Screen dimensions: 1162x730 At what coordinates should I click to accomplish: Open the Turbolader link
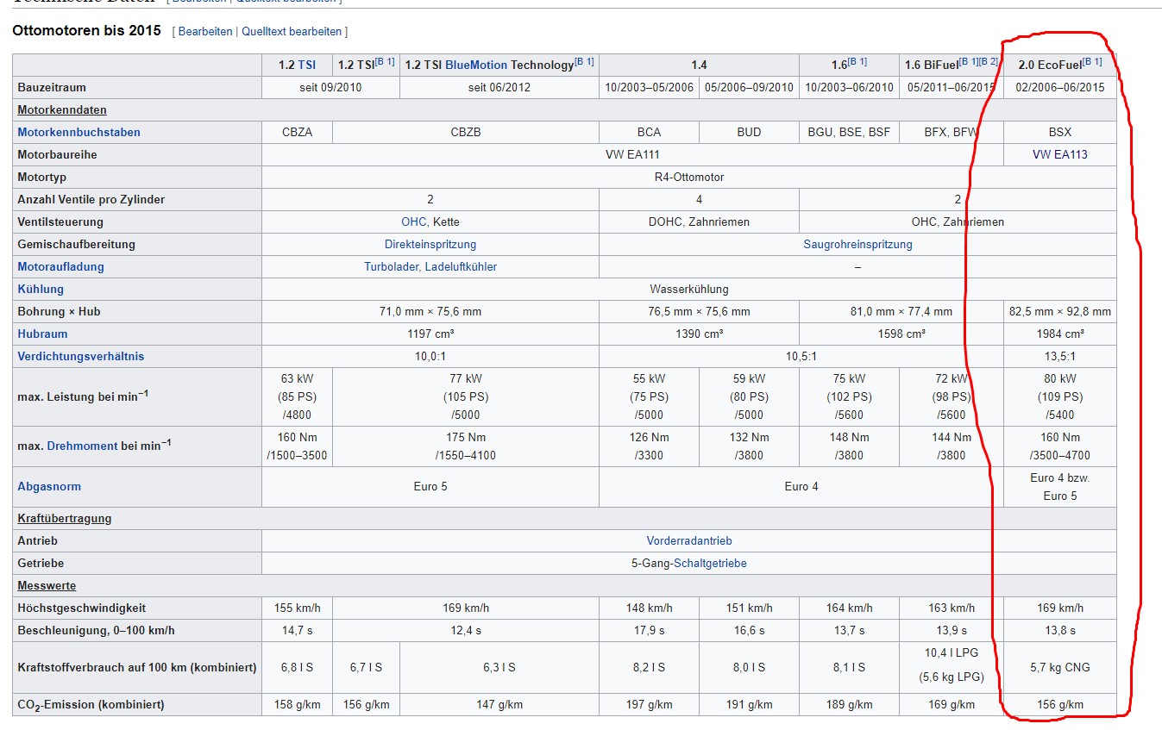coord(392,266)
